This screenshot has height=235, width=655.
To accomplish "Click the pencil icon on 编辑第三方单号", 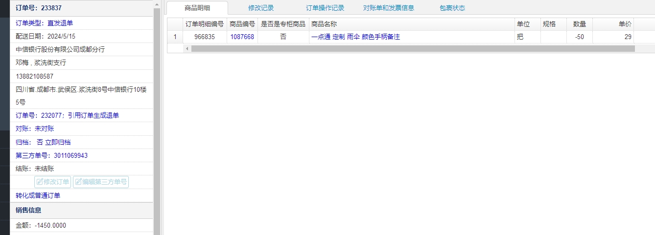I will [x=78, y=182].
